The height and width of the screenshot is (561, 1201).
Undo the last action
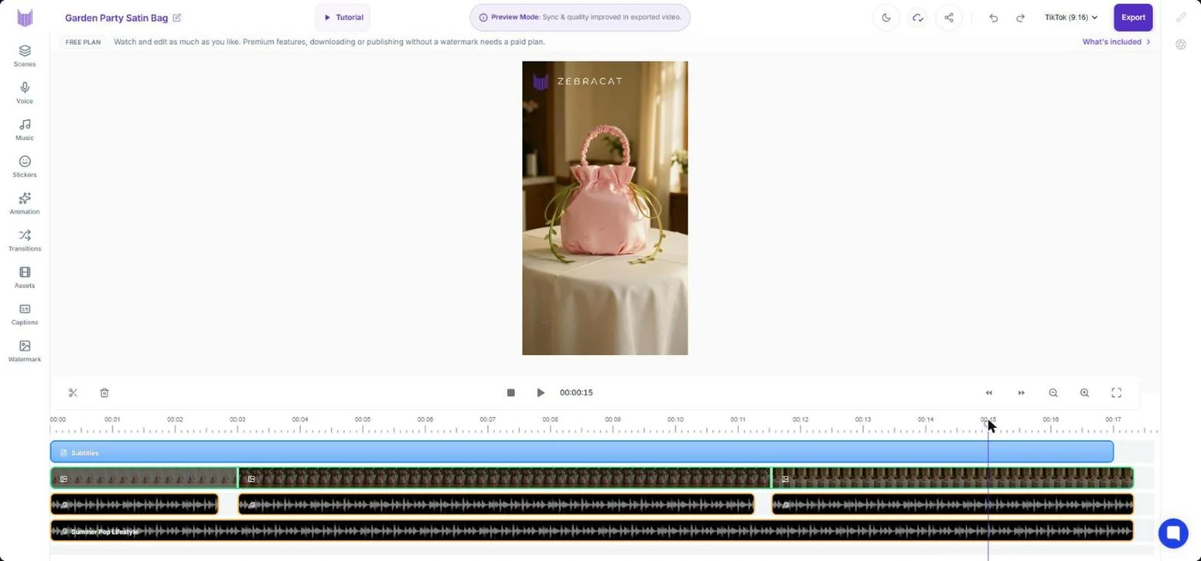(x=993, y=17)
